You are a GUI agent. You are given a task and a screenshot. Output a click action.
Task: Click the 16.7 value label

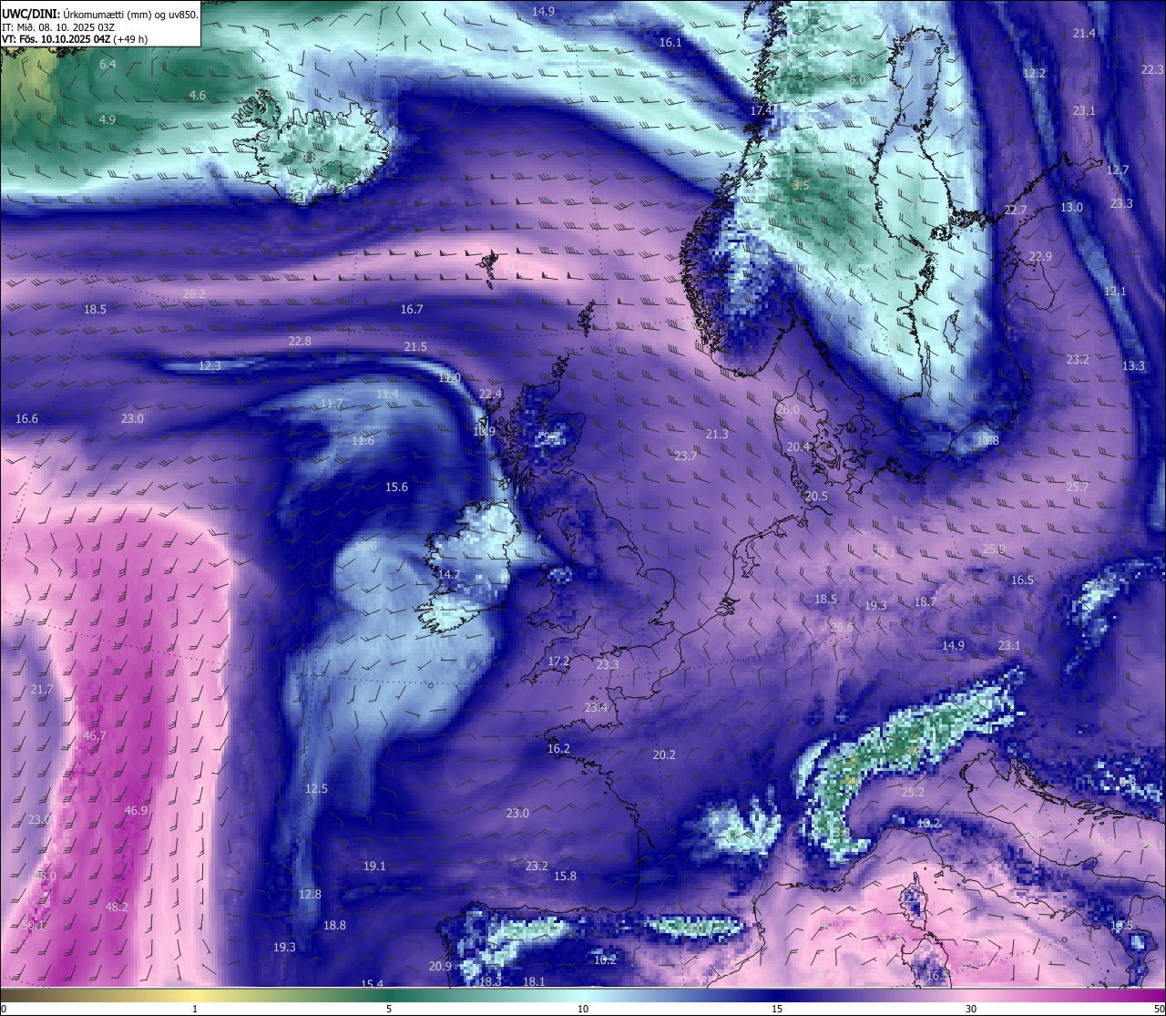(412, 309)
